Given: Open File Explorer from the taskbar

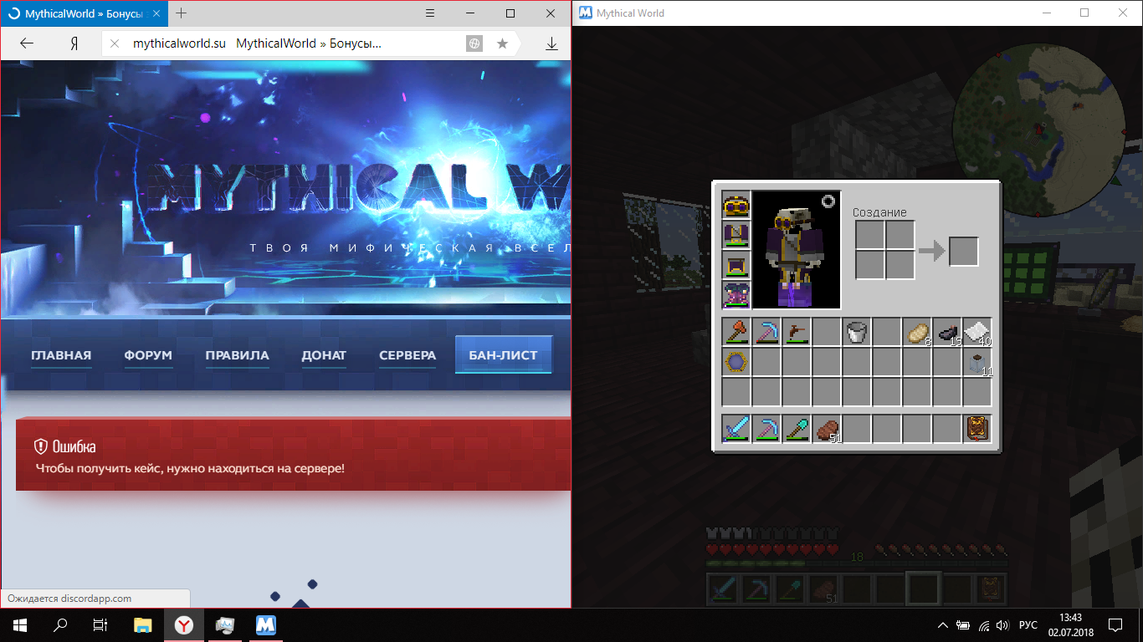Looking at the screenshot, I should coord(143,625).
